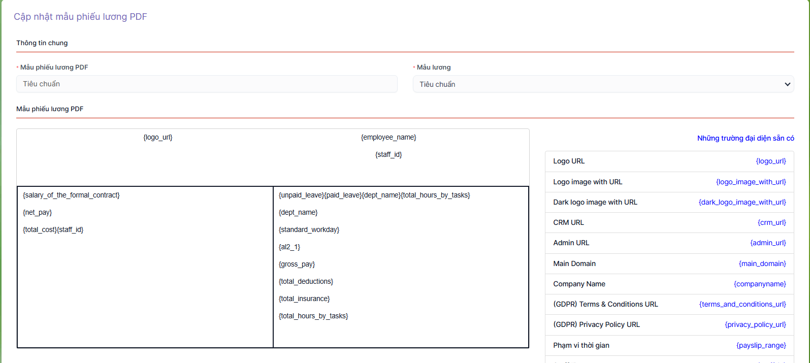
Task: Insert the {companyname} merge field
Action: (759, 284)
